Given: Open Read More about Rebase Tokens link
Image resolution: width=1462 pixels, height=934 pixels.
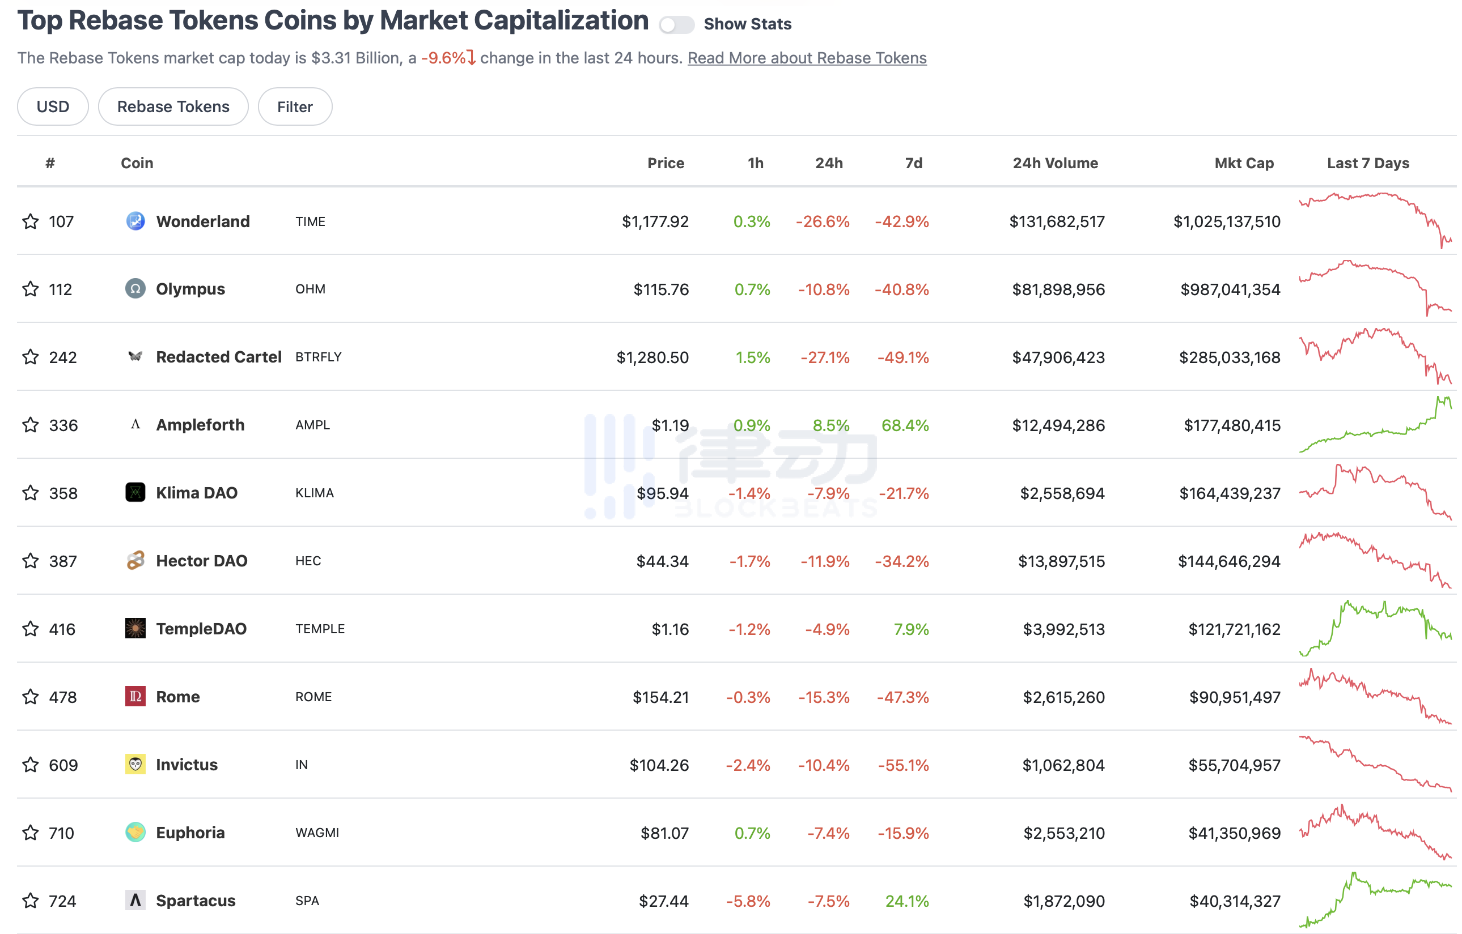Looking at the screenshot, I should point(807,58).
